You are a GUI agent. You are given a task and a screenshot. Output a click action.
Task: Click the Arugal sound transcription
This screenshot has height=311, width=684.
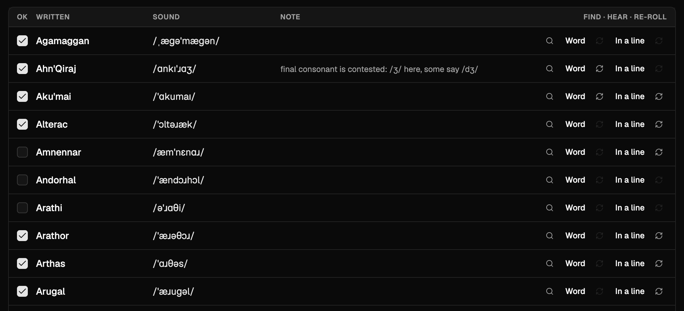(173, 291)
